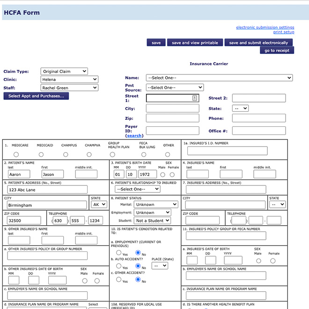Viewport: 309px width, 309px height.
Task: Mark patient sex as Male
Action: click(x=162, y=175)
